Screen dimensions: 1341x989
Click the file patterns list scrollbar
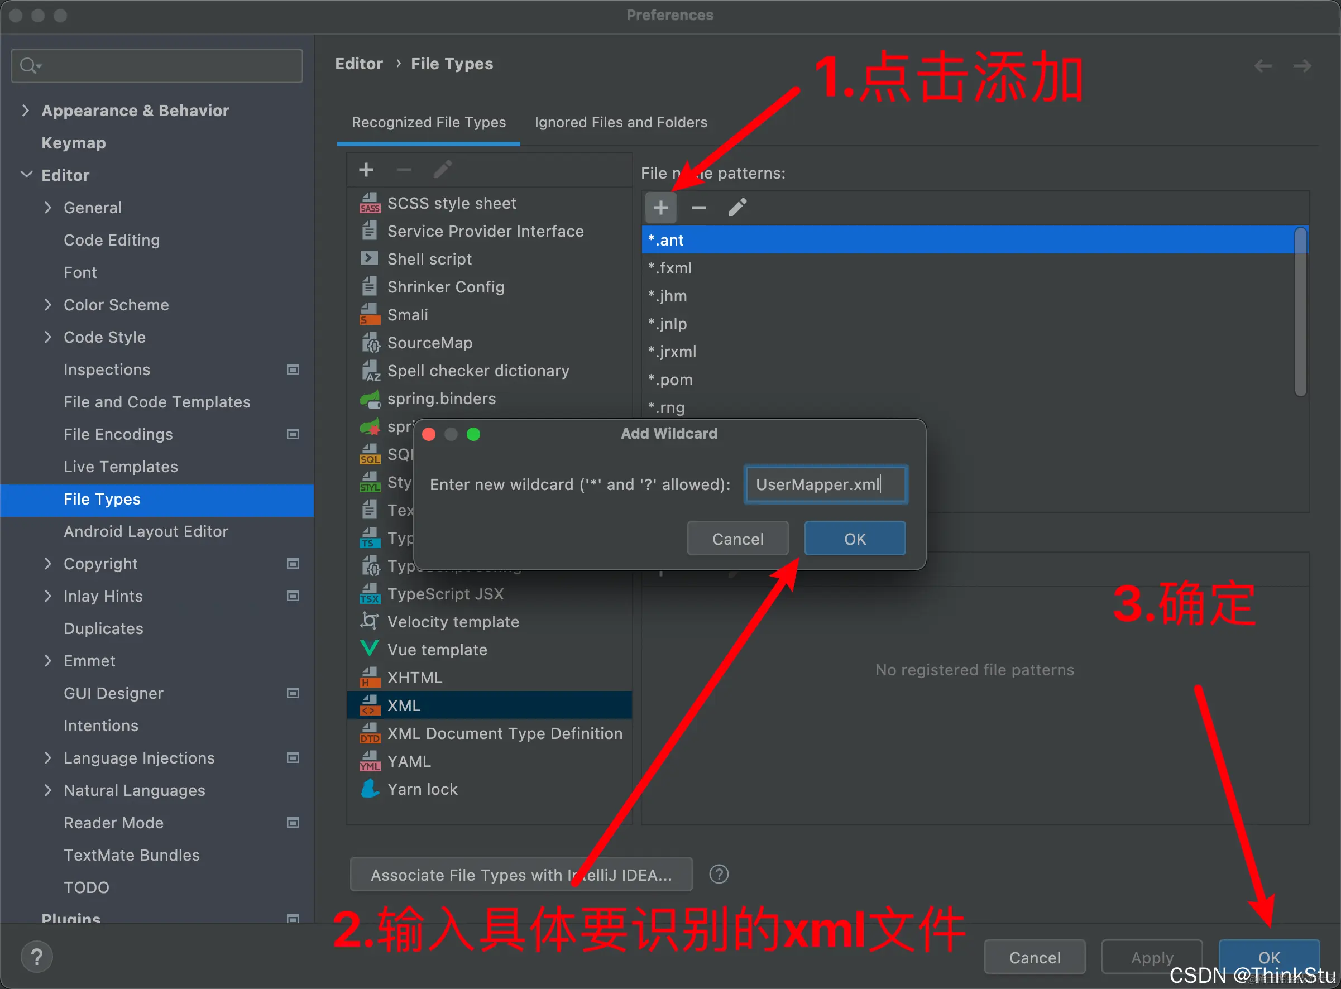click(x=1300, y=311)
